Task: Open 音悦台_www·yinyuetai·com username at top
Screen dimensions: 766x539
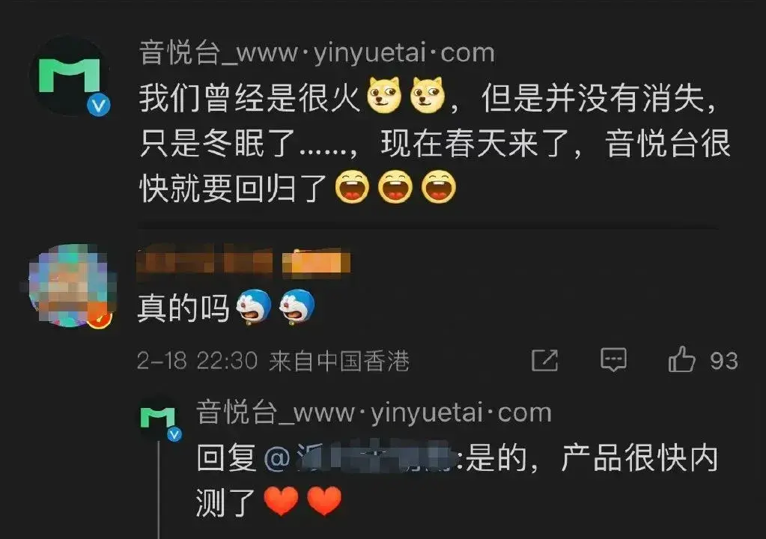Action: (317, 52)
